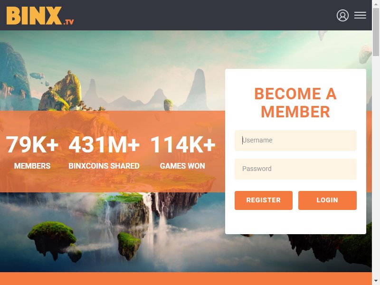Focus the Username input field
Screen dimensions: 380x285
point(295,141)
